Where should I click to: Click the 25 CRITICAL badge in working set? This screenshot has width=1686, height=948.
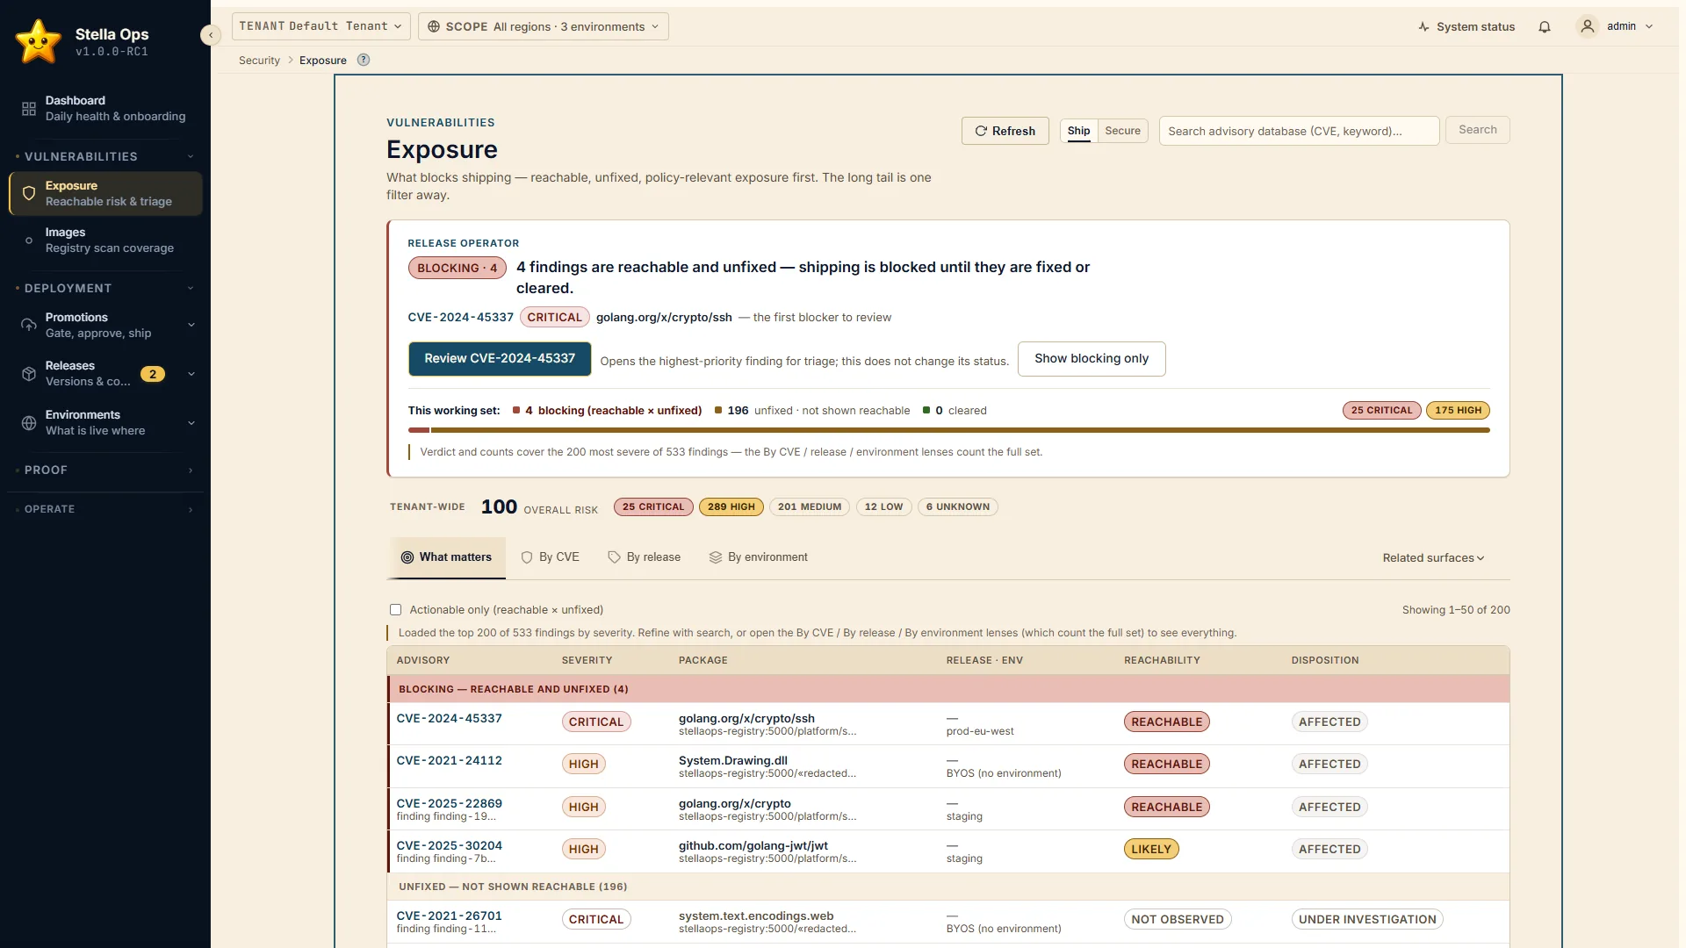point(1381,411)
